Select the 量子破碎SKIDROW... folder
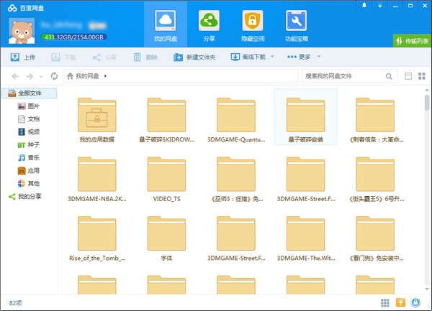 coord(166,119)
